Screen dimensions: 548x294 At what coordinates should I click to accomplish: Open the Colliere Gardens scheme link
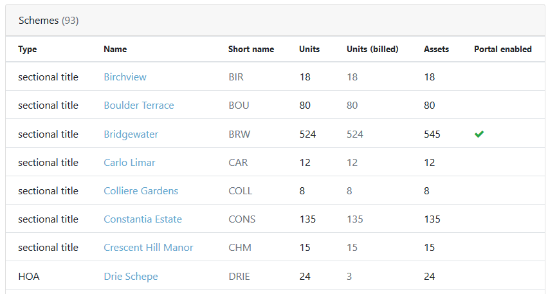click(141, 191)
